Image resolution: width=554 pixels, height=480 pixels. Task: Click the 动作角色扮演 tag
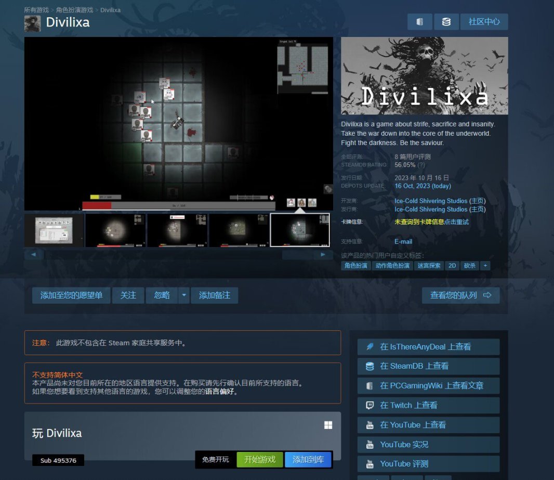coord(392,266)
